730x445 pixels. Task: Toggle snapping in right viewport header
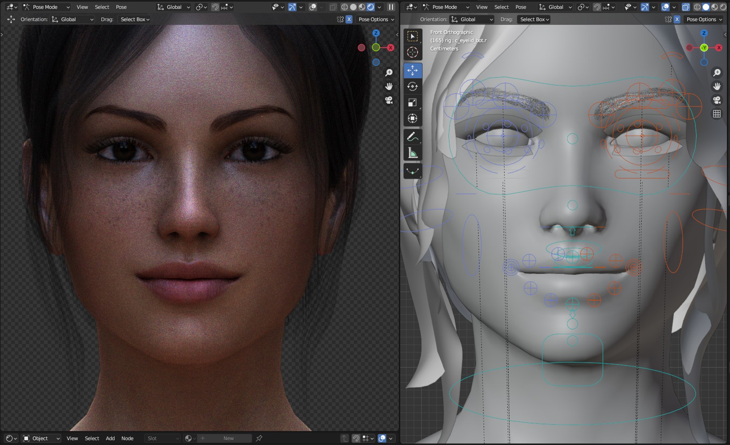[597, 7]
